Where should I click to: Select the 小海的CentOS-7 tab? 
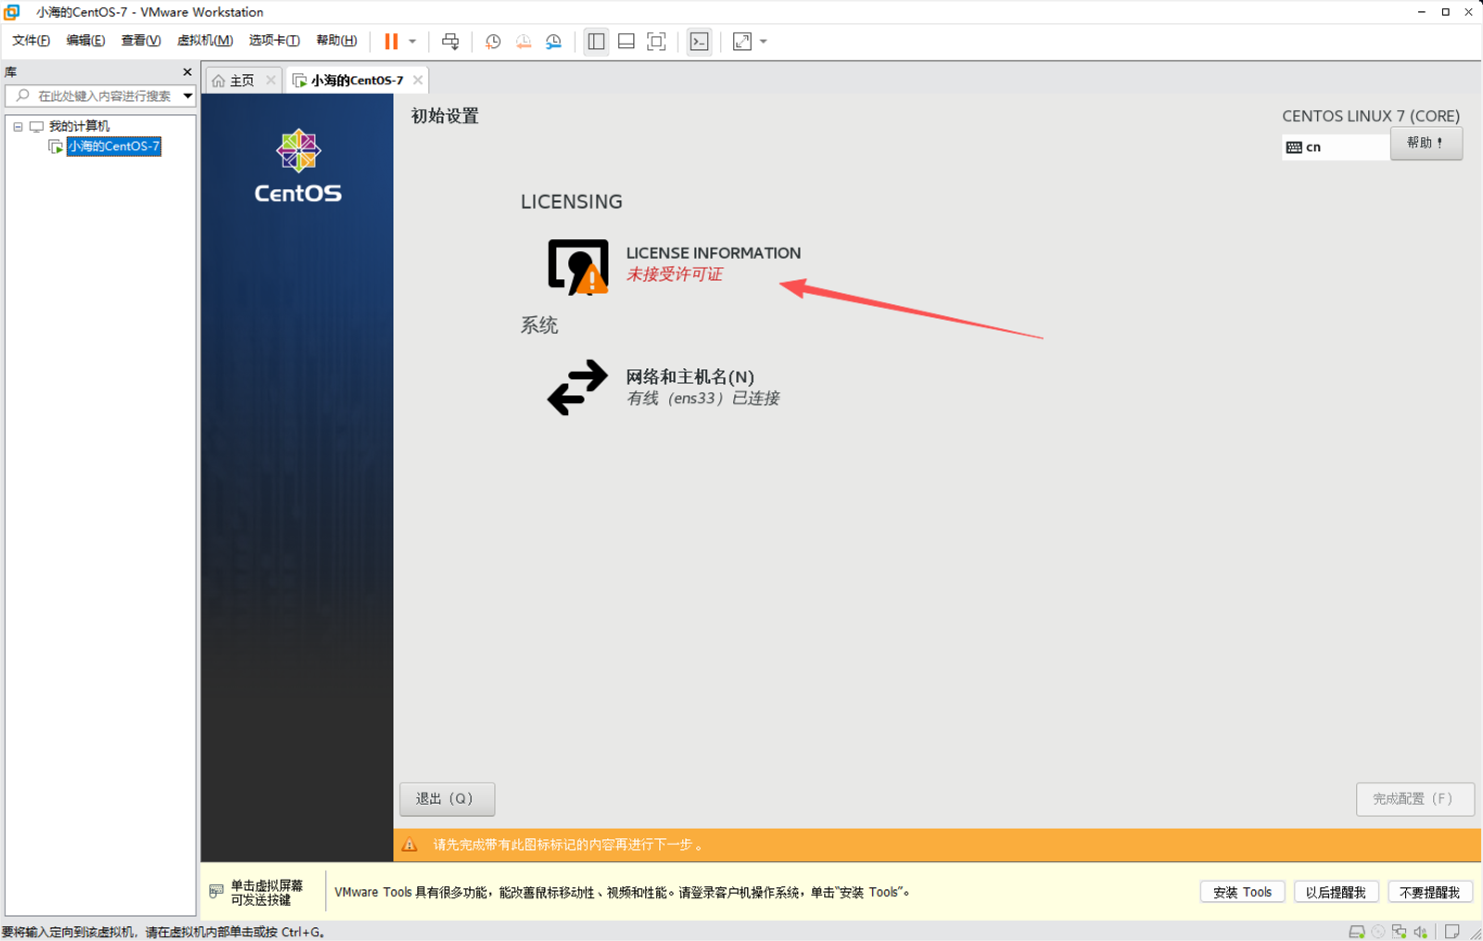coord(357,81)
